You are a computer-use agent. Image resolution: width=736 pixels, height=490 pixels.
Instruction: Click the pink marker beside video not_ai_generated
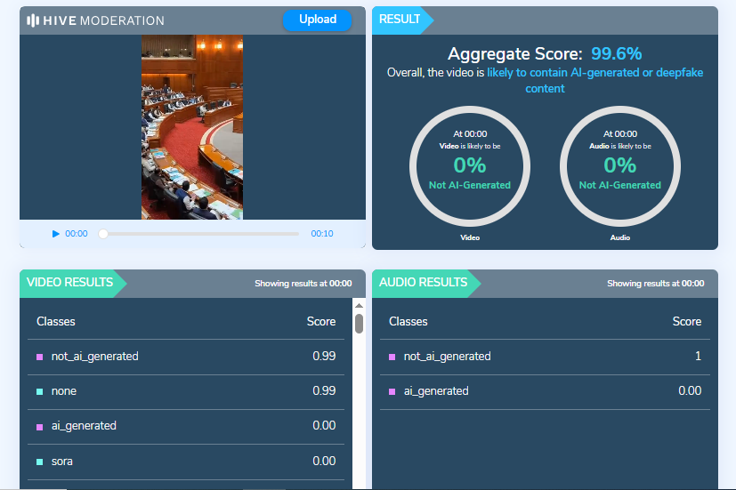pyautogui.click(x=40, y=357)
